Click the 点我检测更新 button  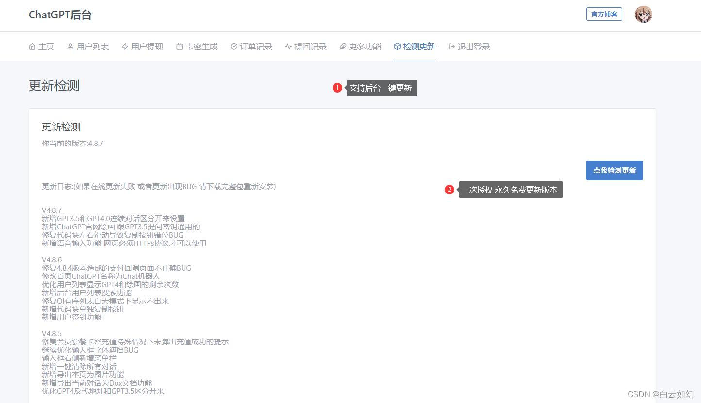point(615,171)
